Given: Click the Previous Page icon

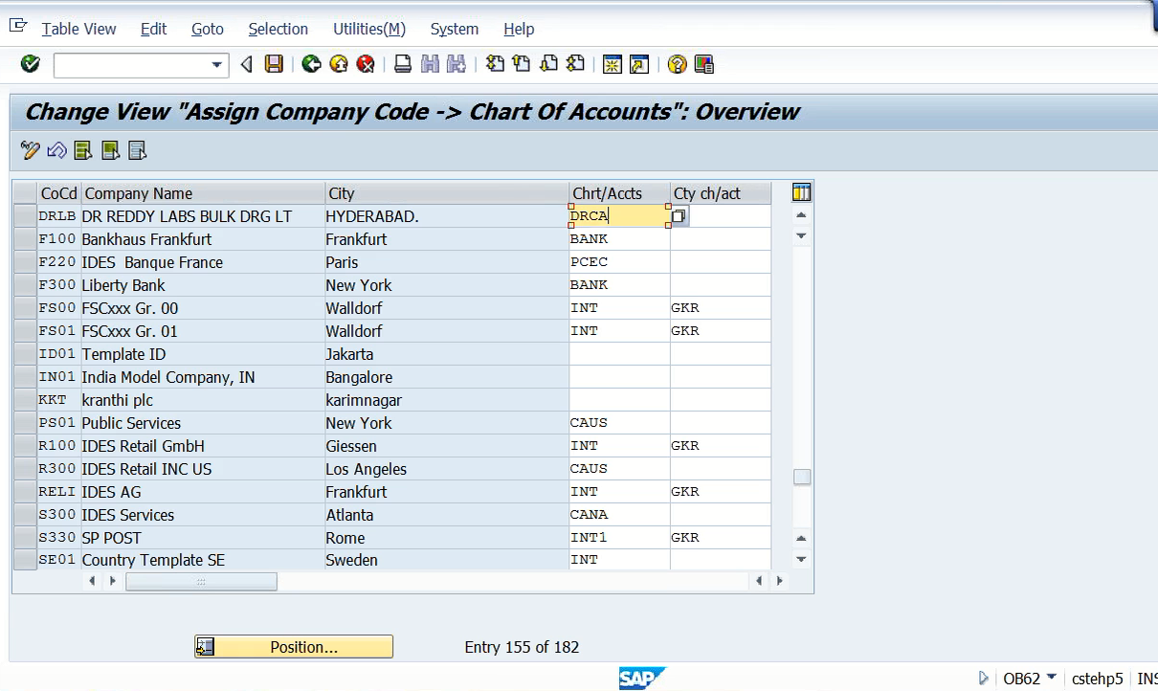Looking at the screenshot, I should pyautogui.click(x=522, y=64).
